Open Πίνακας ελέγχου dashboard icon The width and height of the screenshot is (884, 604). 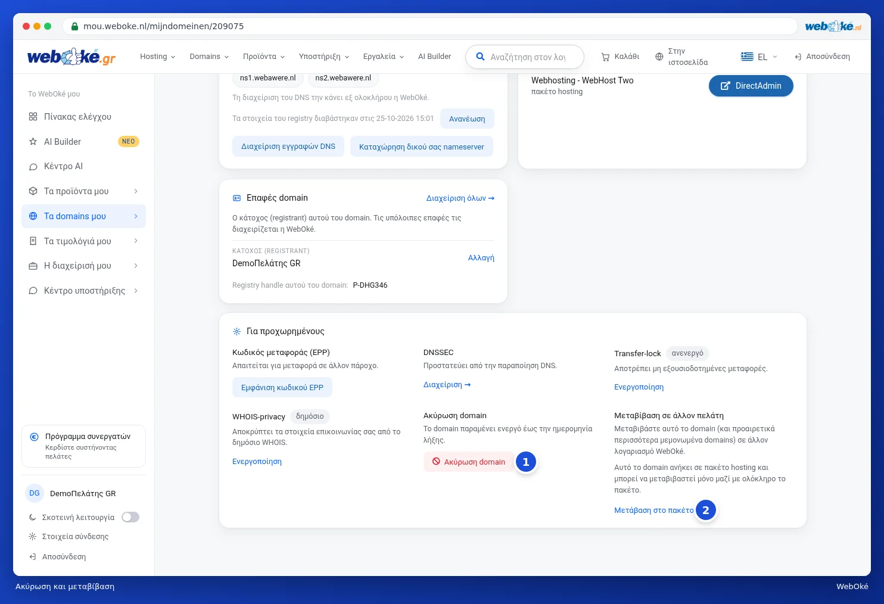point(33,117)
